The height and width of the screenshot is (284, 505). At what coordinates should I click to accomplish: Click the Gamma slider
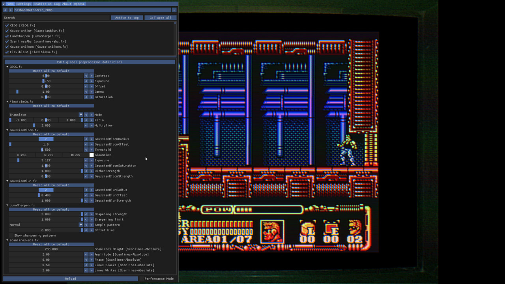coord(46,92)
